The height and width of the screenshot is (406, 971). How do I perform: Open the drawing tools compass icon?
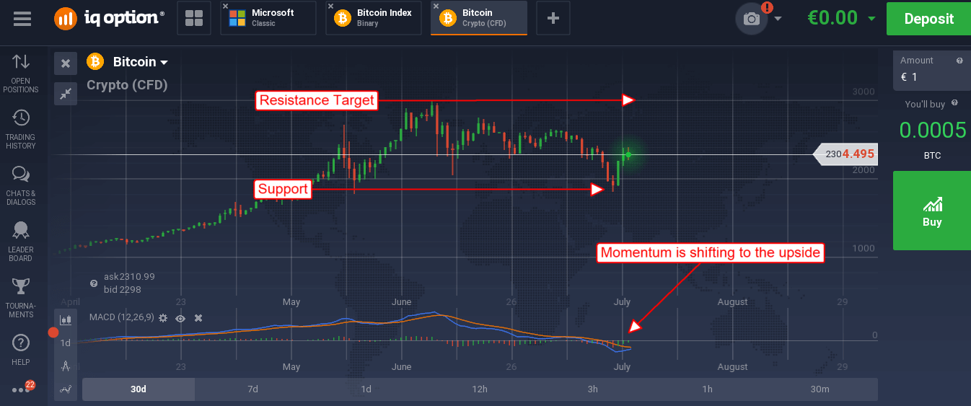point(66,366)
